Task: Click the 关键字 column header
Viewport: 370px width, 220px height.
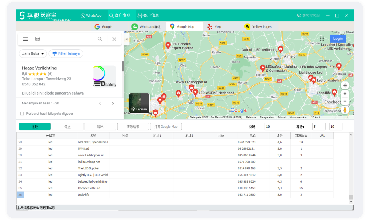Action: pyautogui.click(x=51, y=136)
